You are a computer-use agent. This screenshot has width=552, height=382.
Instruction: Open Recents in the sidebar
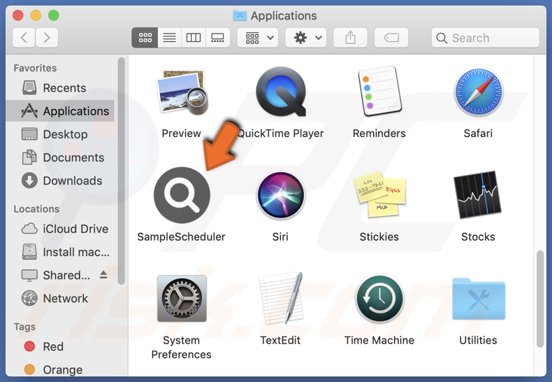point(60,87)
